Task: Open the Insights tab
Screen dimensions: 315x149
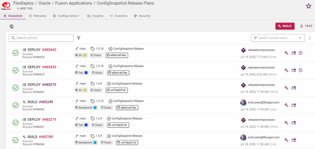Action: pos(96,16)
